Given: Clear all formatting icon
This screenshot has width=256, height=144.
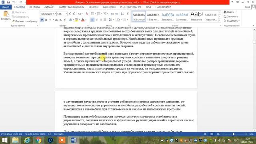Looking at the screenshot, I should [x=87, y=14].
